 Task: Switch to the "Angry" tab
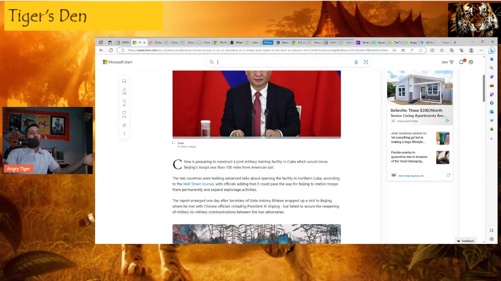click(x=411, y=43)
